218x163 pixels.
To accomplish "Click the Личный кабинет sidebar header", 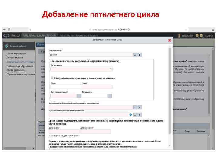I will 19,46.
